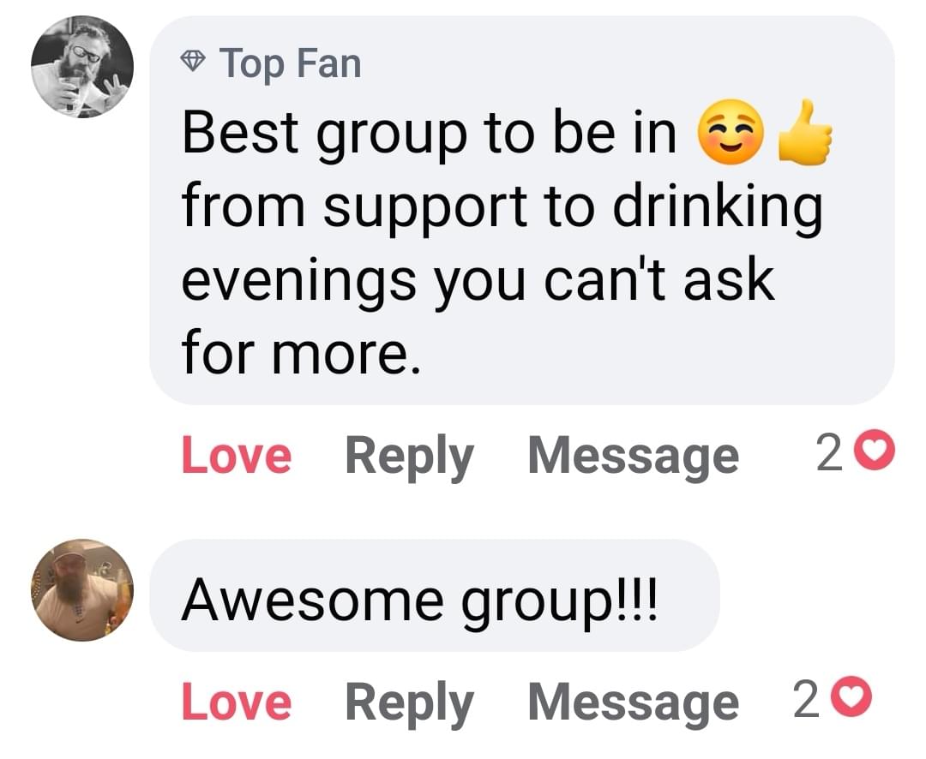Reply to the 'Awesome group!!!' comment
The image size is (926, 759).
tap(408, 702)
